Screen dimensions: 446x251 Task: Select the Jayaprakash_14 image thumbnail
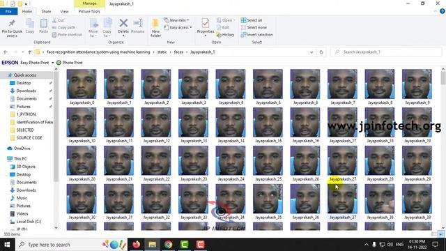pyautogui.click(x=231, y=125)
